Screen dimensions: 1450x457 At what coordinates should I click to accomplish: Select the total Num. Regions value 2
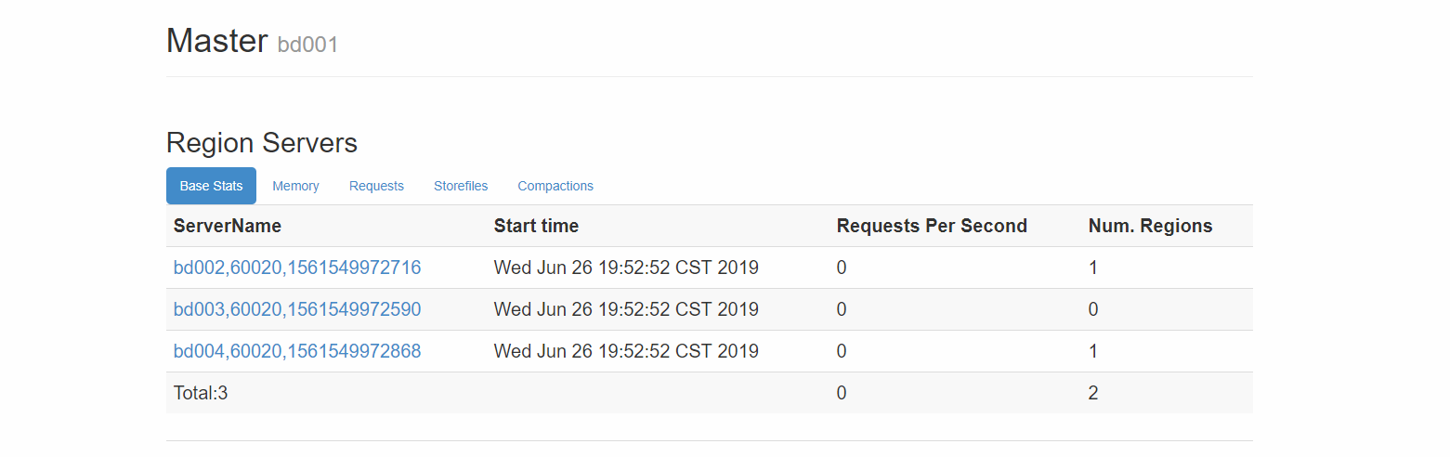(x=1093, y=393)
